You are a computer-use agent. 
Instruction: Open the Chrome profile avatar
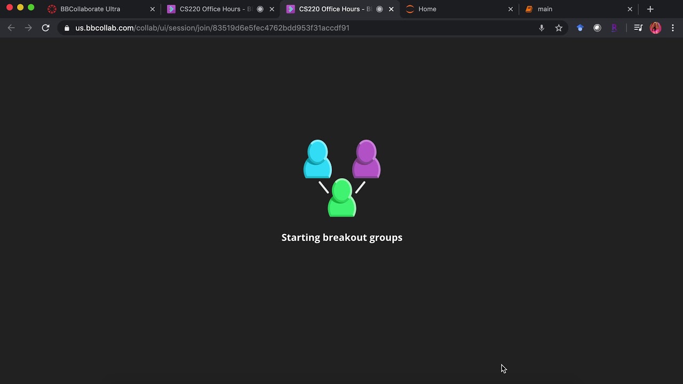tap(655, 28)
